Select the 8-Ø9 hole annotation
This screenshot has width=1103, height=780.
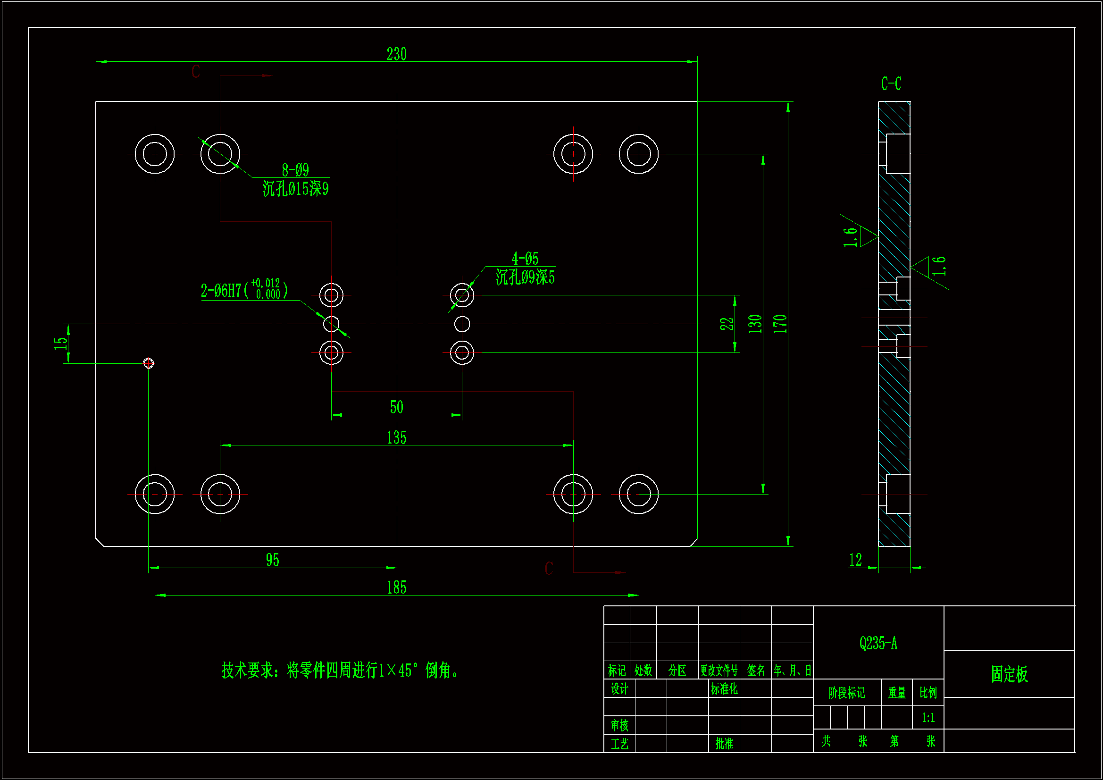(295, 170)
